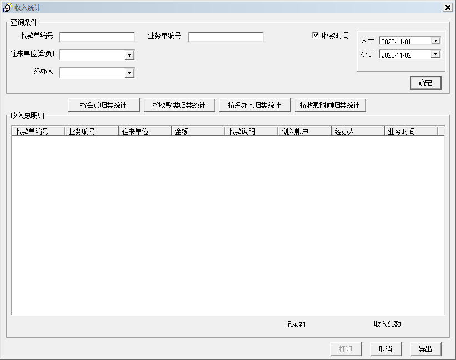
Task: Click the 取消 button
Action: 386,349
